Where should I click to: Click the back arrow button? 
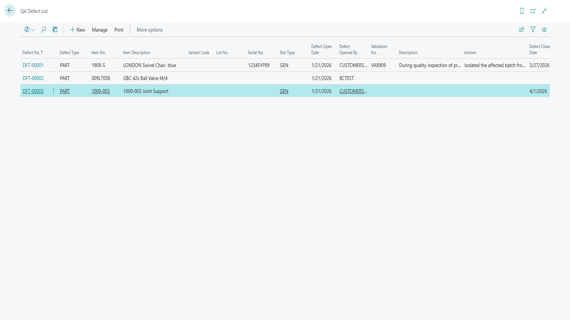(10, 11)
